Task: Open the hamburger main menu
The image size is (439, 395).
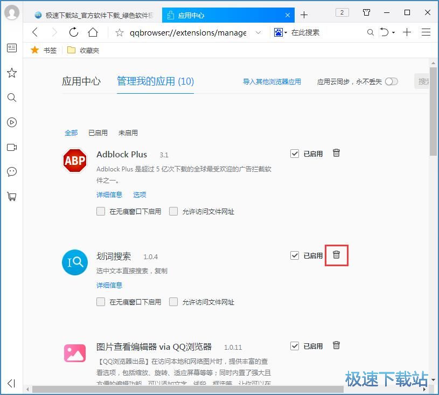Action: (x=426, y=32)
